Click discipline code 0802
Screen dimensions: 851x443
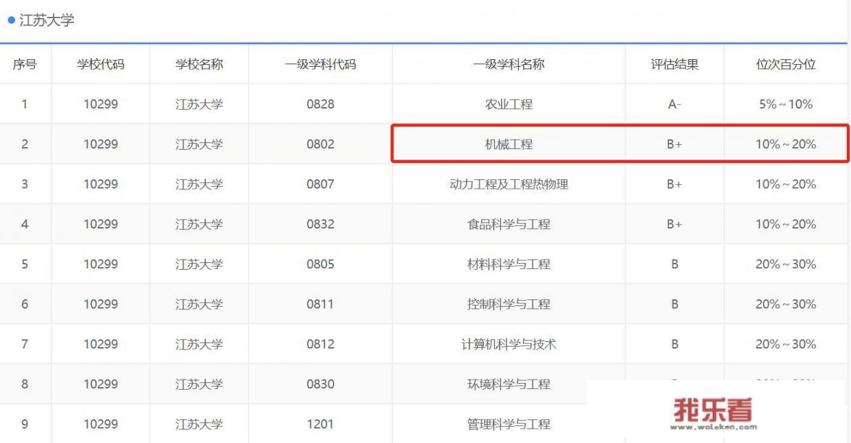pos(320,144)
